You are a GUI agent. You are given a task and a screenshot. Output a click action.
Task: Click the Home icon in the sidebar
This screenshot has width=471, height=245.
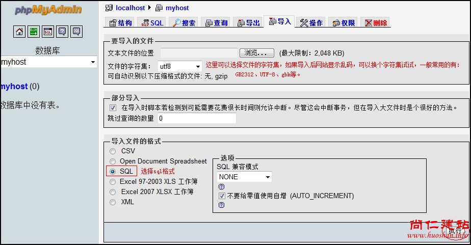pyautogui.click(x=19, y=32)
